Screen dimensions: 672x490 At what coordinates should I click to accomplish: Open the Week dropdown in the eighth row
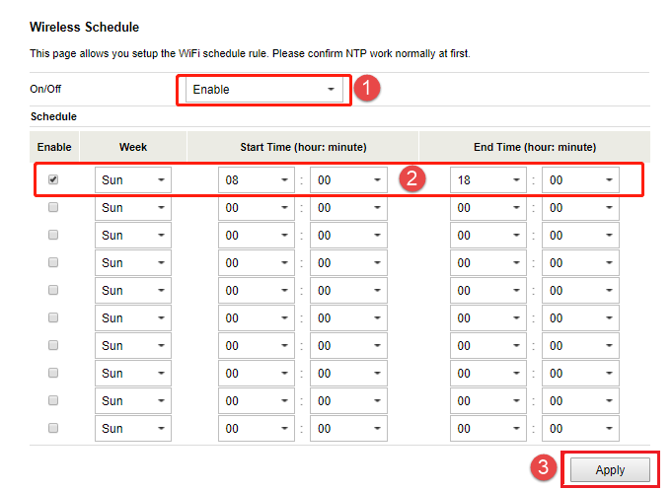tap(133, 373)
